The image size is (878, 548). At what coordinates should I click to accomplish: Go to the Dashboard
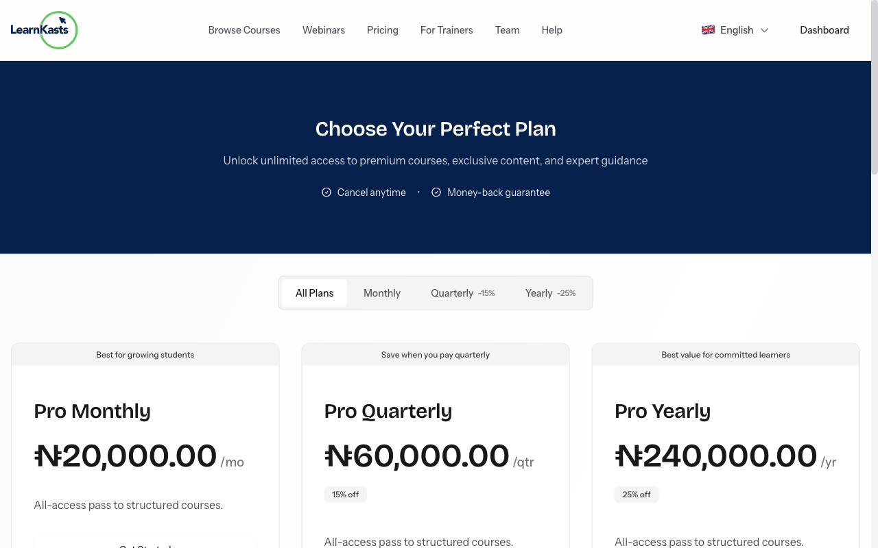coord(824,30)
